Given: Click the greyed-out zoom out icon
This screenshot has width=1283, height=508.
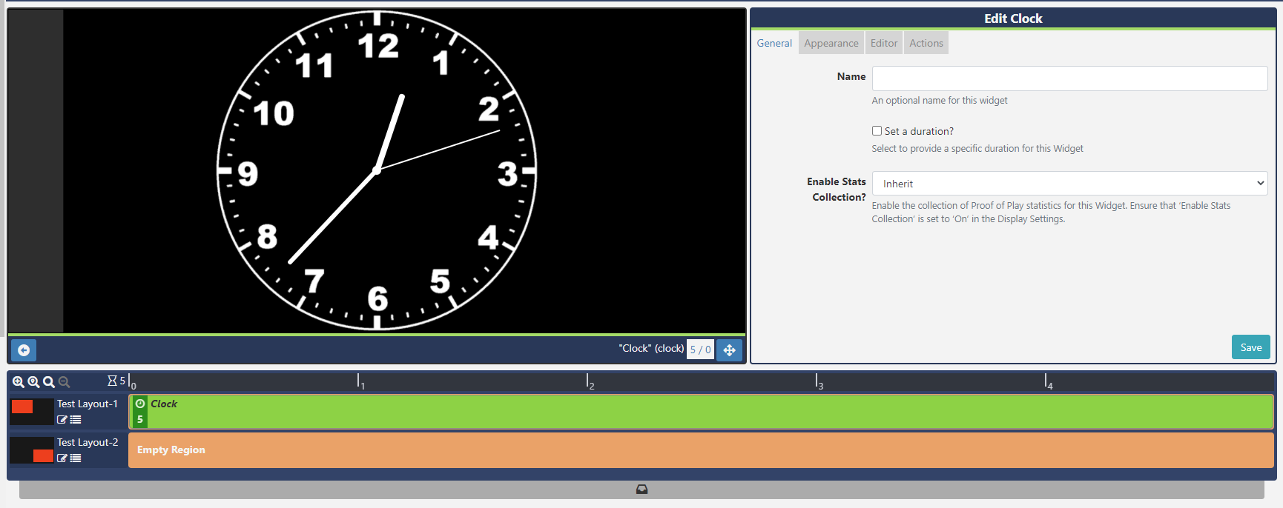Looking at the screenshot, I should [65, 382].
